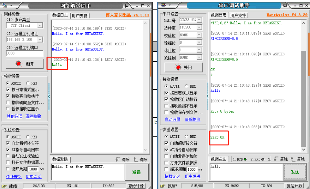Select 数据发送 tab in network window
Image resolution: width=310 pixels, height=189 pixels.
coord(60,159)
